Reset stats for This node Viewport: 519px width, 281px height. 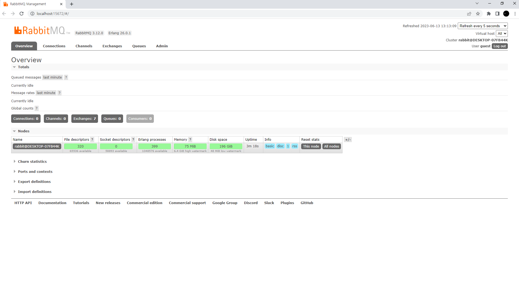tap(311, 146)
